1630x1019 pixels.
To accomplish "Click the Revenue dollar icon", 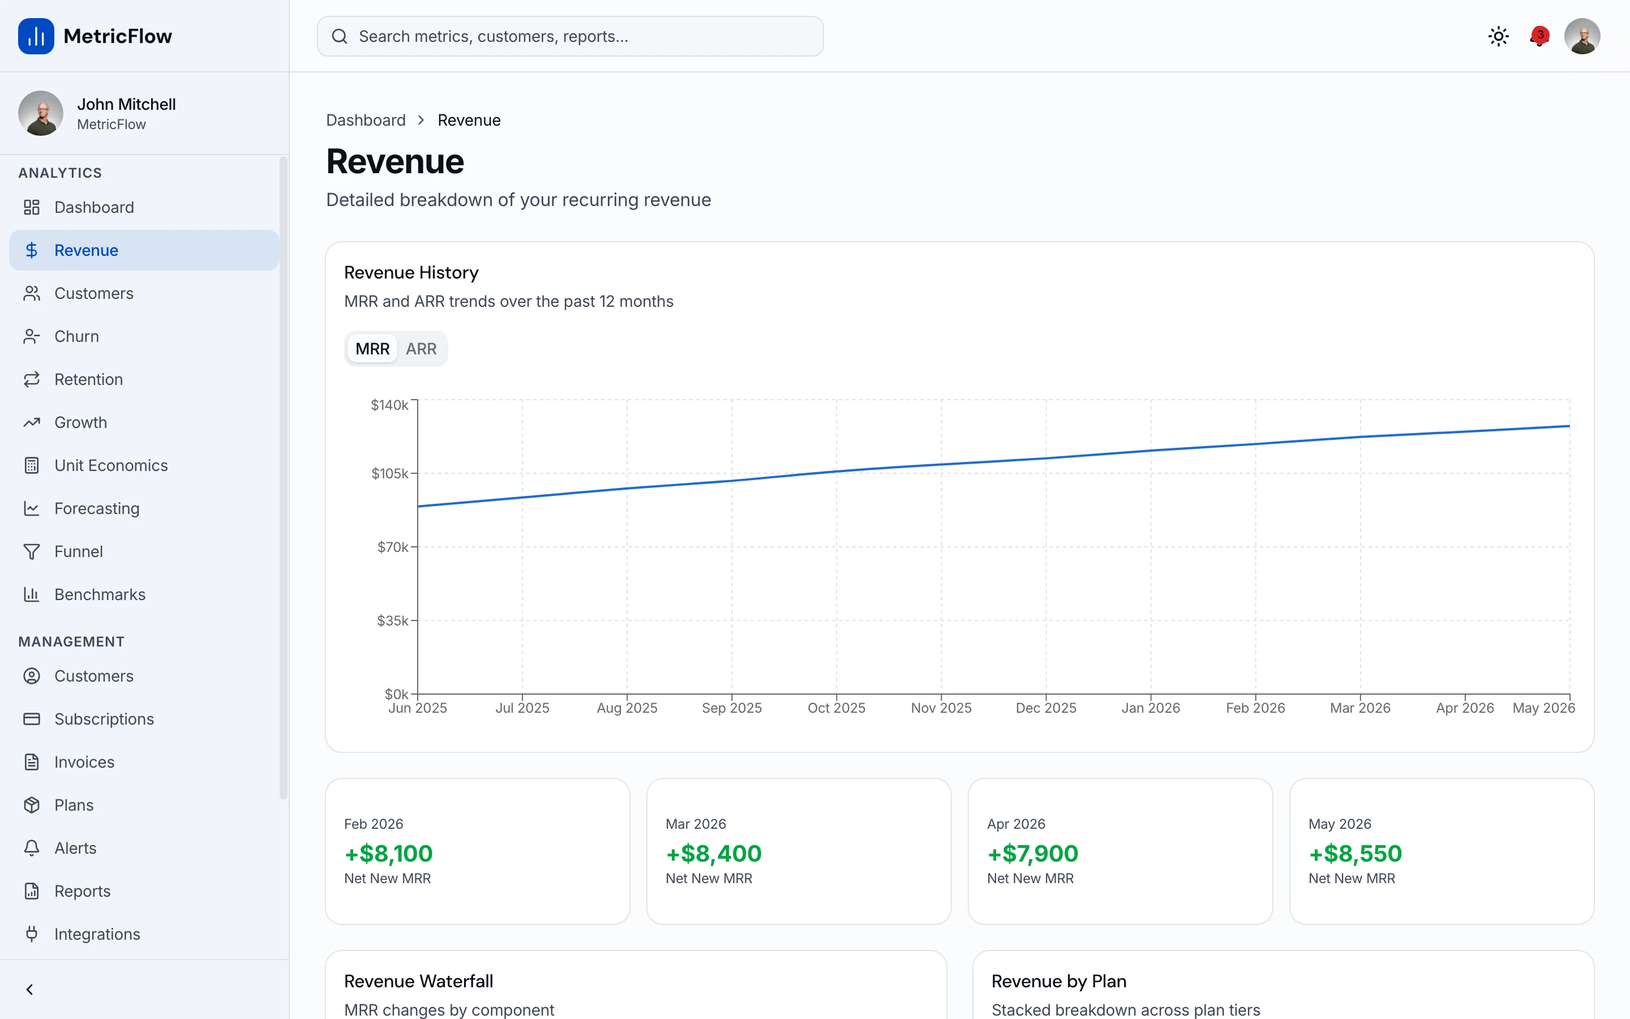I will (32, 250).
